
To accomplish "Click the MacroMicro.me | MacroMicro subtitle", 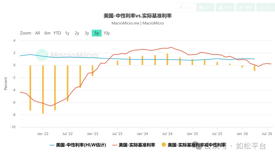I will pos(138,23).
